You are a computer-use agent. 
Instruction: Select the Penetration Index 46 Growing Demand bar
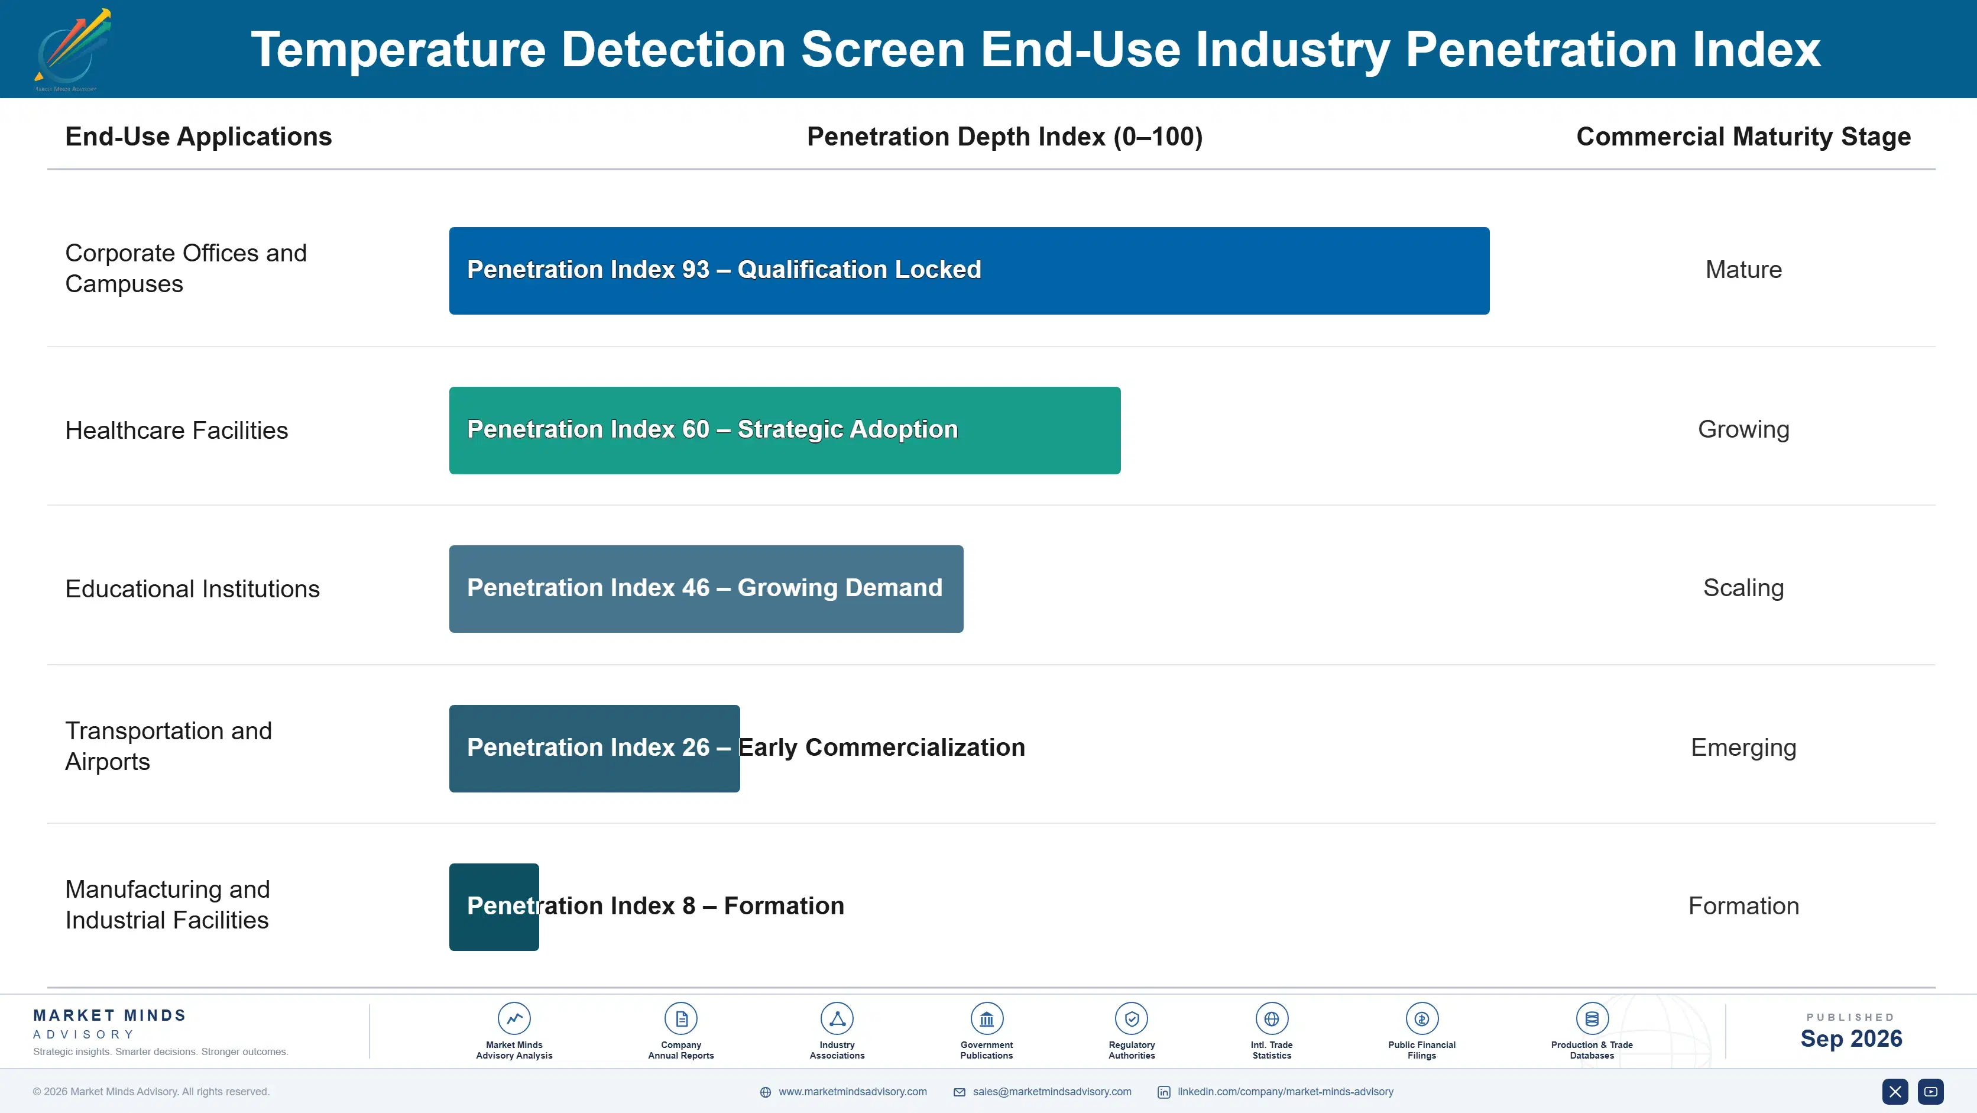click(x=706, y=589)
